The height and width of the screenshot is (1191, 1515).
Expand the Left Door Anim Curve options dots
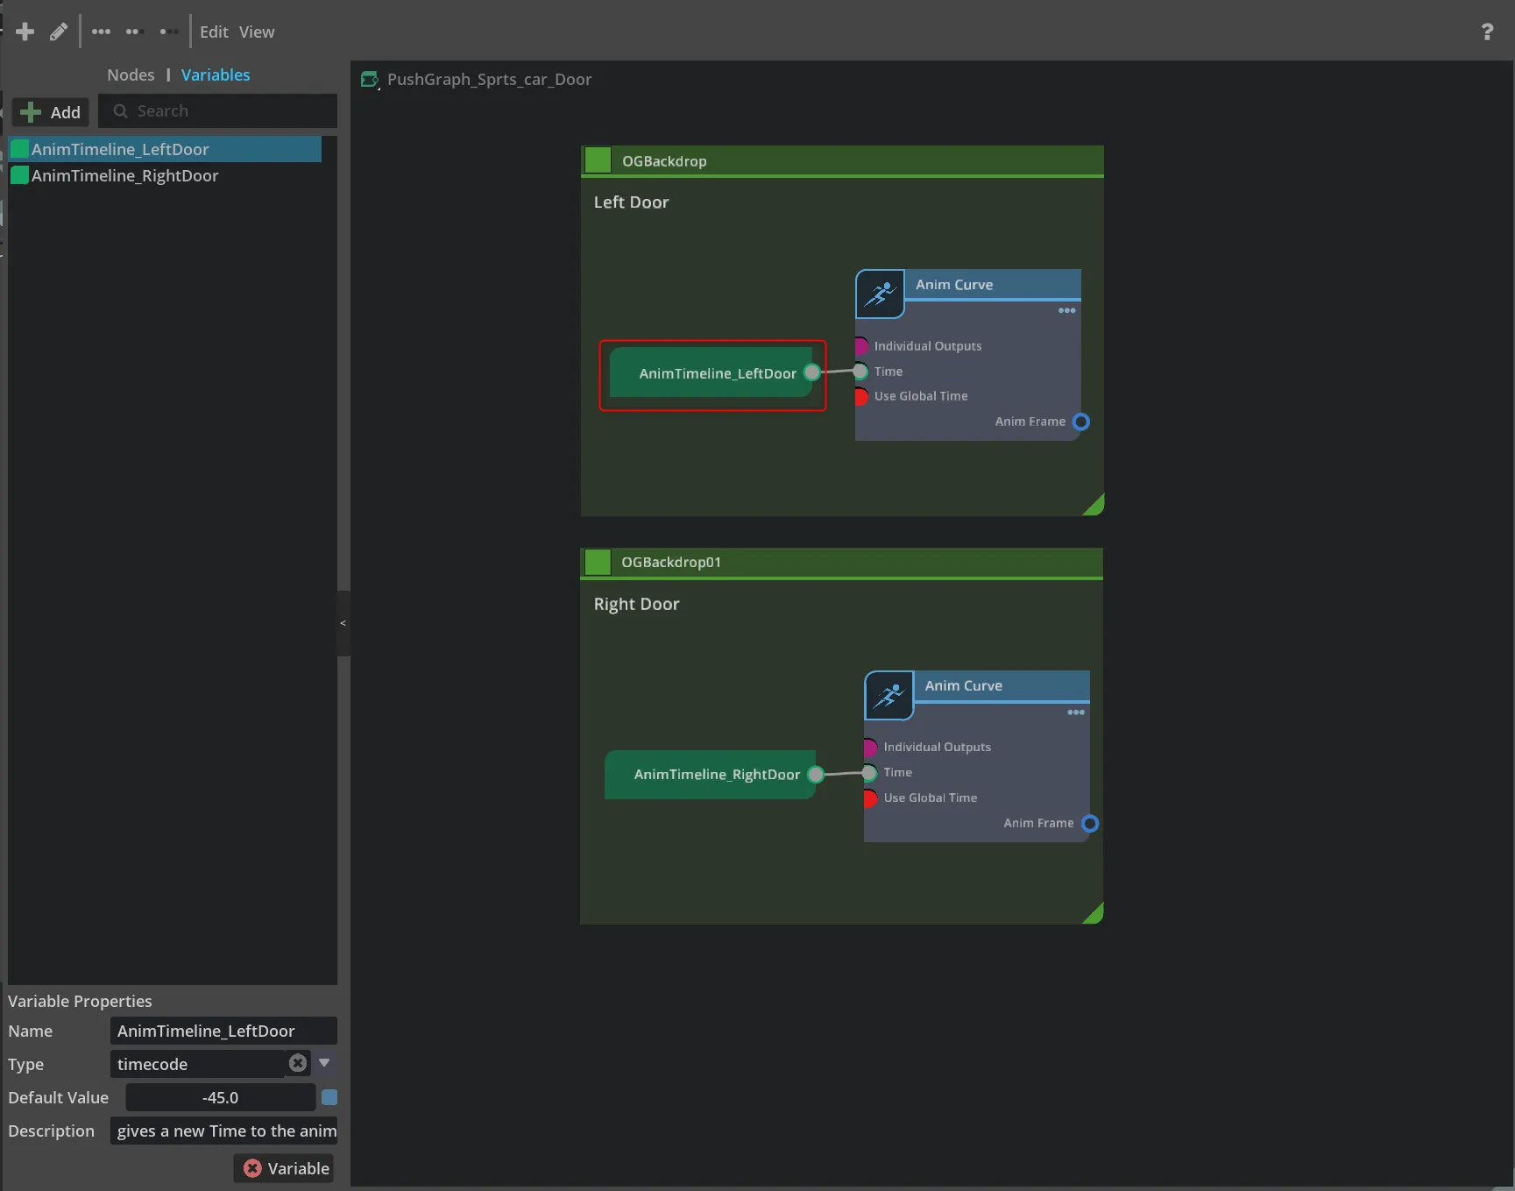[x=1066, y=310]
